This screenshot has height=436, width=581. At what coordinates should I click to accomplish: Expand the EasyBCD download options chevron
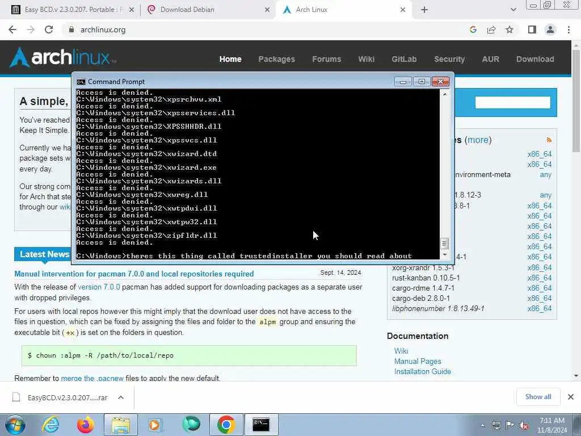pyautogui.click(x=121, y=397)
